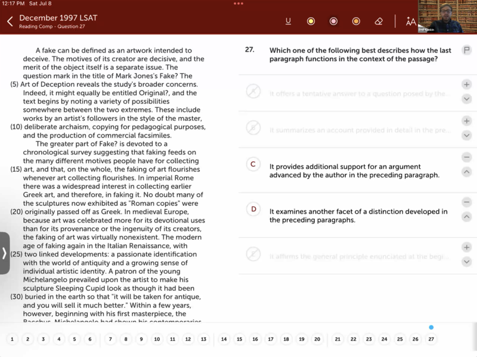This screenshot has width=477, height=357.
Task: Eliminate answer C with minus icon
Action: point(467,157)
